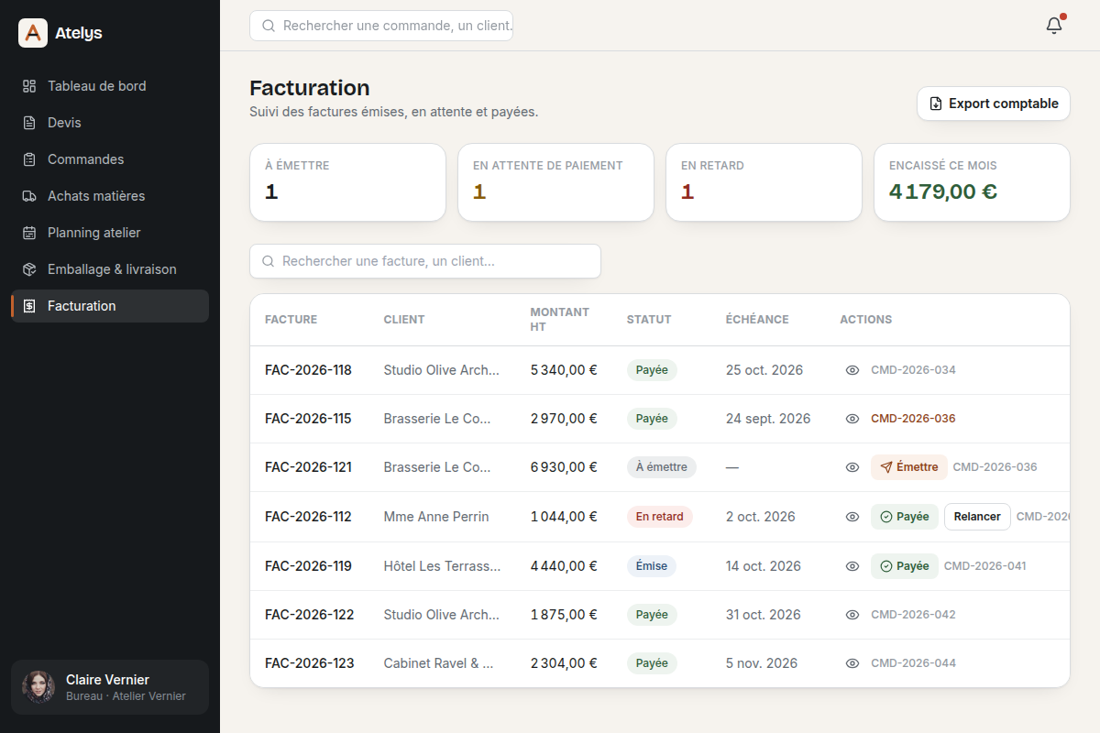Open the notifications bell
Image resolution: width=1100 pixels, height=733 pixels.
click(1054, 26)
